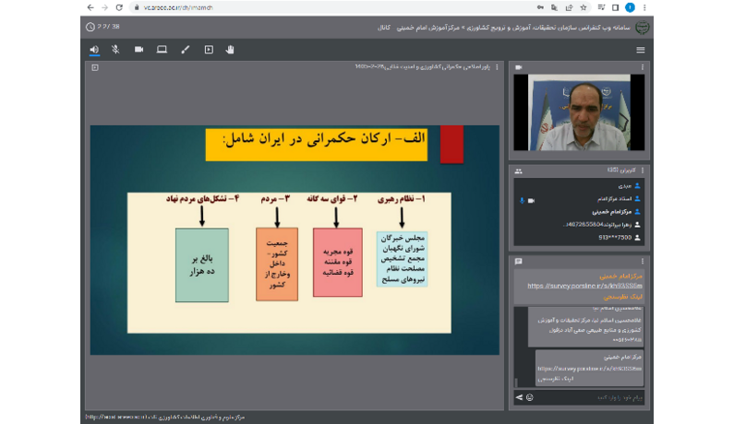Screen dimensions: 734x424
Task: Open the chat panel options menu
Action: tap(643, 262)
